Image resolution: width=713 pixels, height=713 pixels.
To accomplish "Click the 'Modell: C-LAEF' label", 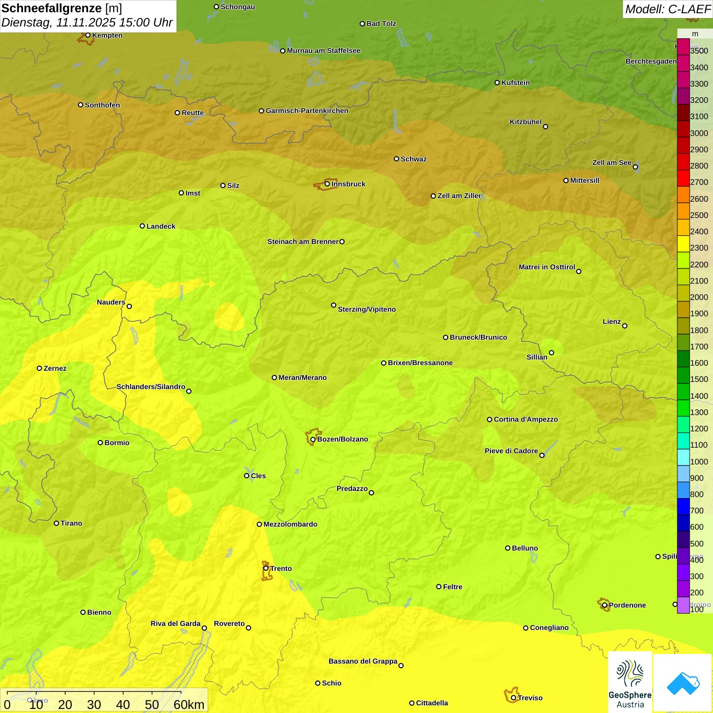I will click(x=668, y=9).
